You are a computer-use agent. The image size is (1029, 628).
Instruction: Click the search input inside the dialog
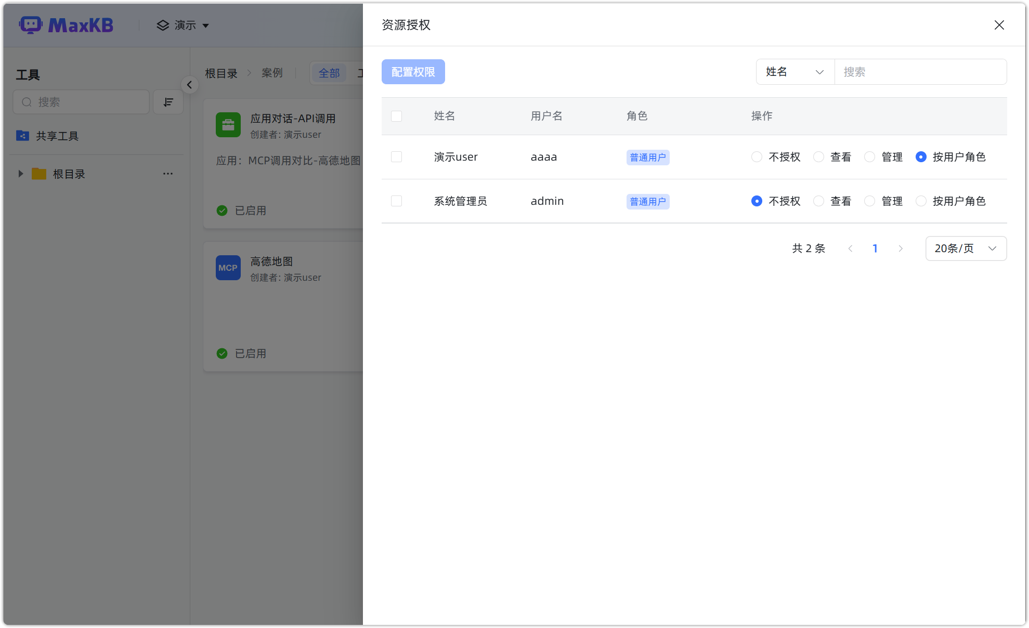coord(920,72)
